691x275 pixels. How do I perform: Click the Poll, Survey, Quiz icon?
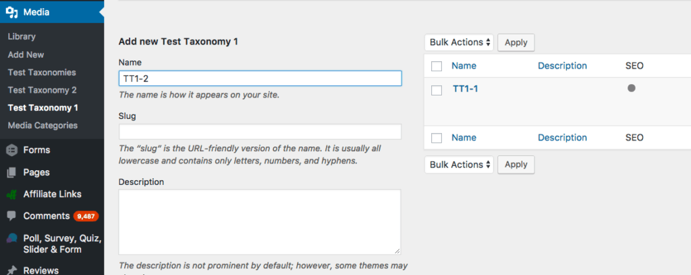coord(11,239)
